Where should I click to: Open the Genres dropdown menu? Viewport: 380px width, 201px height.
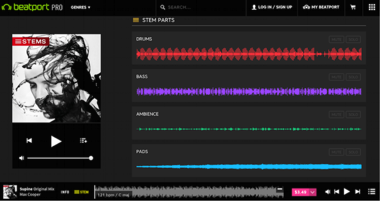pos(81,7)
